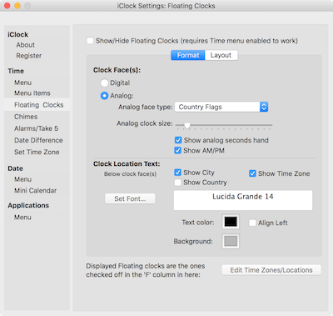Open Set Time Zone in the sidebar
The width and height of the screenshot is (333, 316).
[37, 152]
